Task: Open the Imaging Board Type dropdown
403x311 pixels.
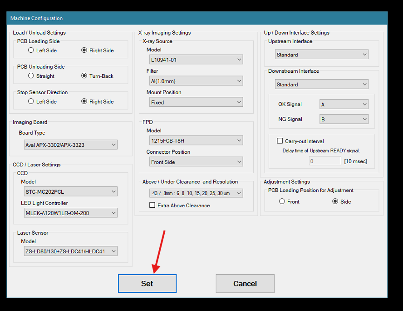Action: tap(71, 145)
